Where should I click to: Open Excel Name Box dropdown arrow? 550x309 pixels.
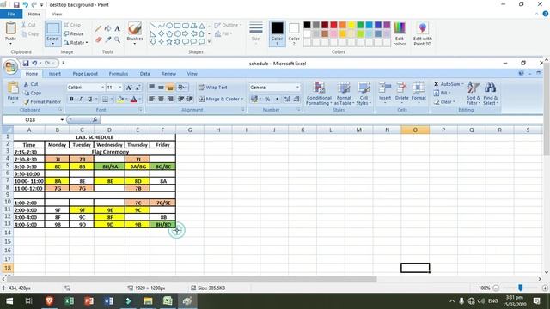[62, 120]
